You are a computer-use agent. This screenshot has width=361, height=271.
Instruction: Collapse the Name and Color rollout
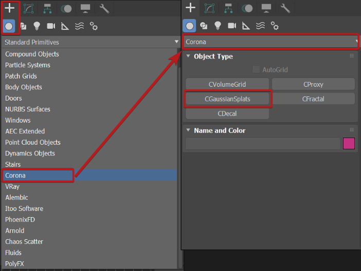pos(188,130)
